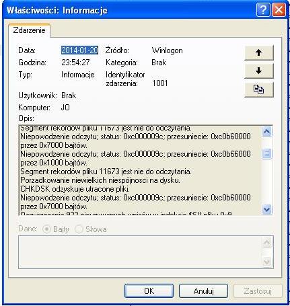Click the event time 23:54:27
This screenshot has width=290, height=306.
pos(75,63)
